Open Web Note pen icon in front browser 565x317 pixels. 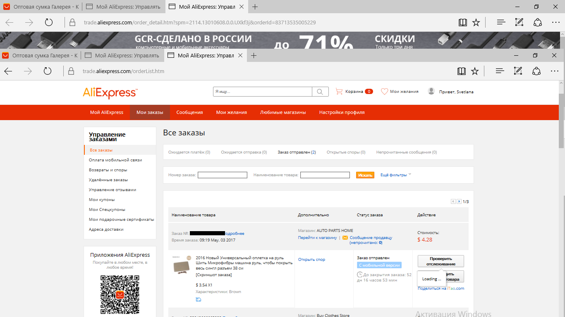(519, 71)
